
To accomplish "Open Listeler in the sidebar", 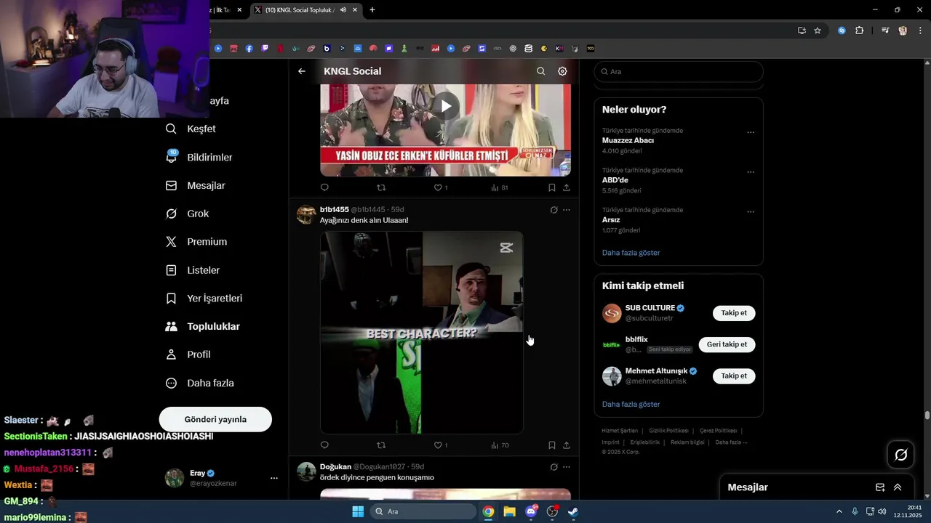I will coord(193,270).
